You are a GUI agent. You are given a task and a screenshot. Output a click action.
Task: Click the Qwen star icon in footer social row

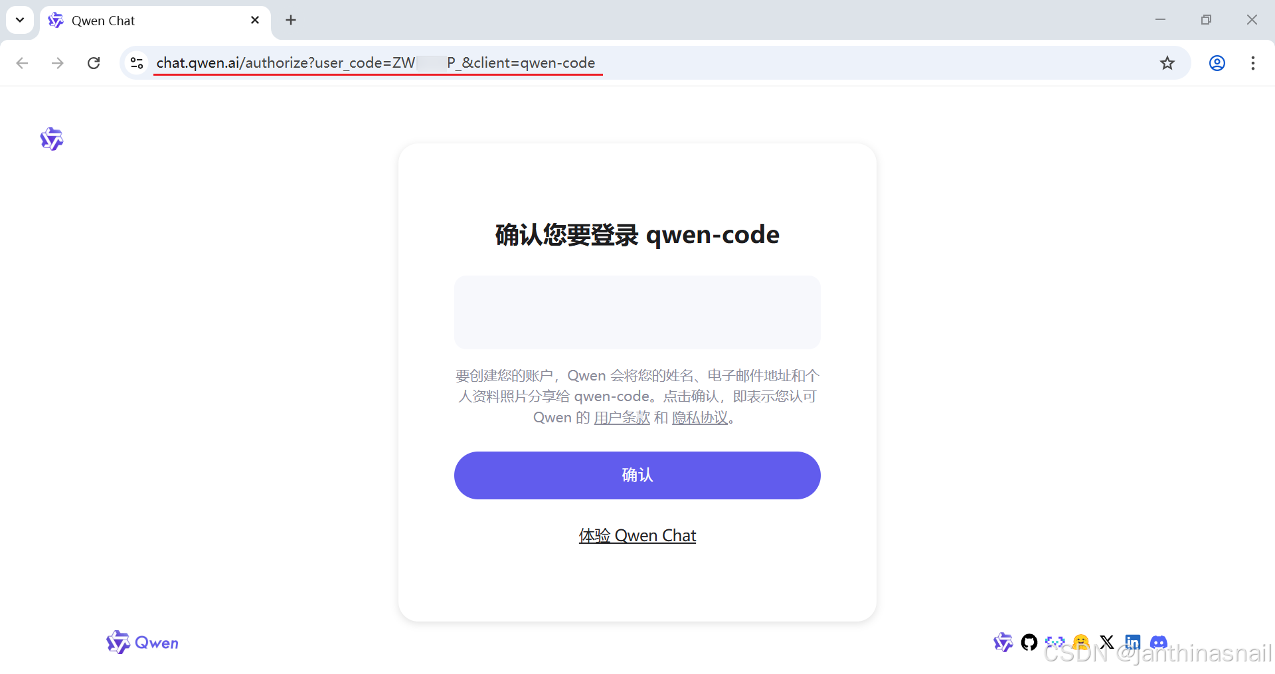point(1003,642)
